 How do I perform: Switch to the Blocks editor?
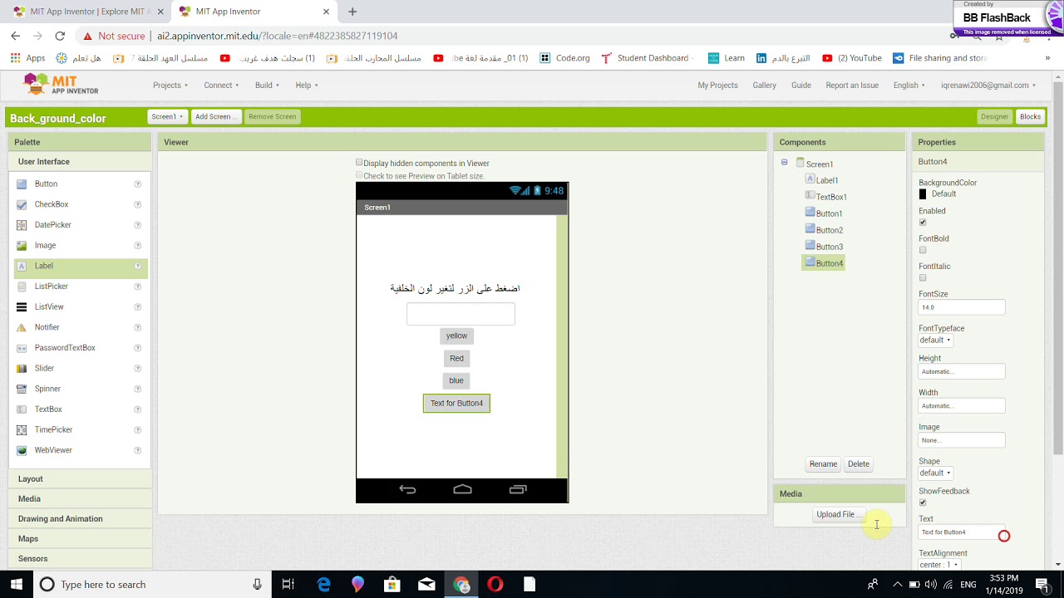tap(1030, 116)
